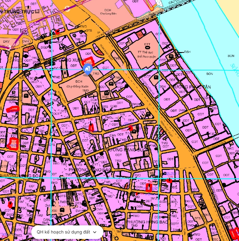
Task: Select the 'Chợ Long Biên' DCH parcel label
Action: pos(108,12)
